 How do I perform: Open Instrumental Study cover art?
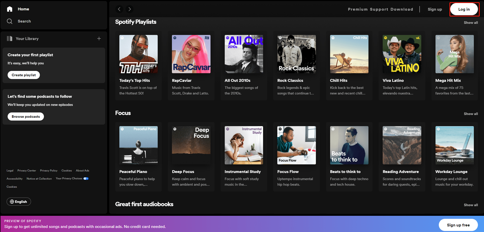(x=244, y=145)
